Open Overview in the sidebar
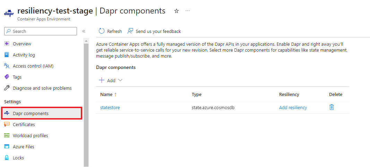Viewport: 370px width, 167px height. pyautogui.click(x=22, y=44)
